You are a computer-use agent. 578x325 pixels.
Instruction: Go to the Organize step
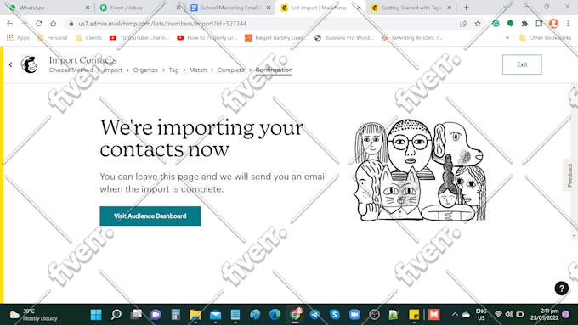click(145, 70)
